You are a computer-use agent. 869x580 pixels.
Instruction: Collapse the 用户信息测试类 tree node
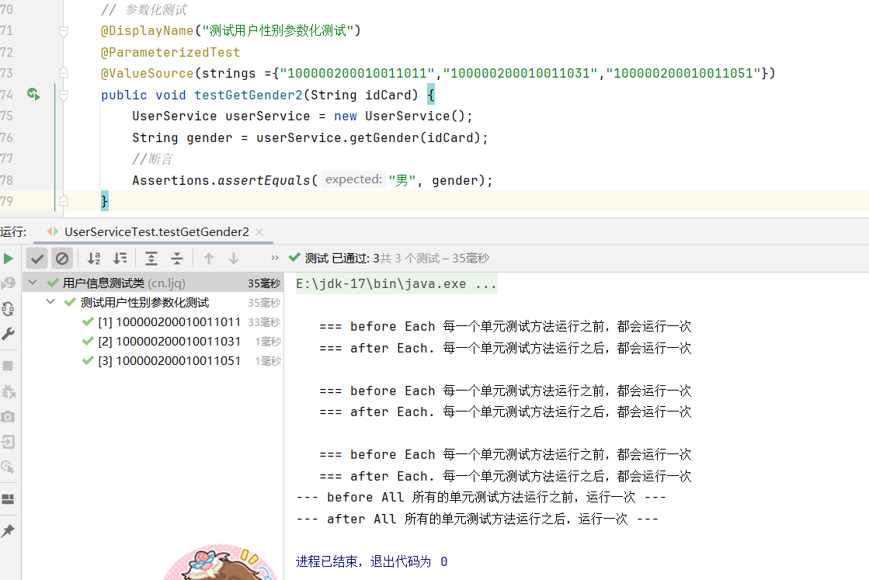click(x=33, y=283)
